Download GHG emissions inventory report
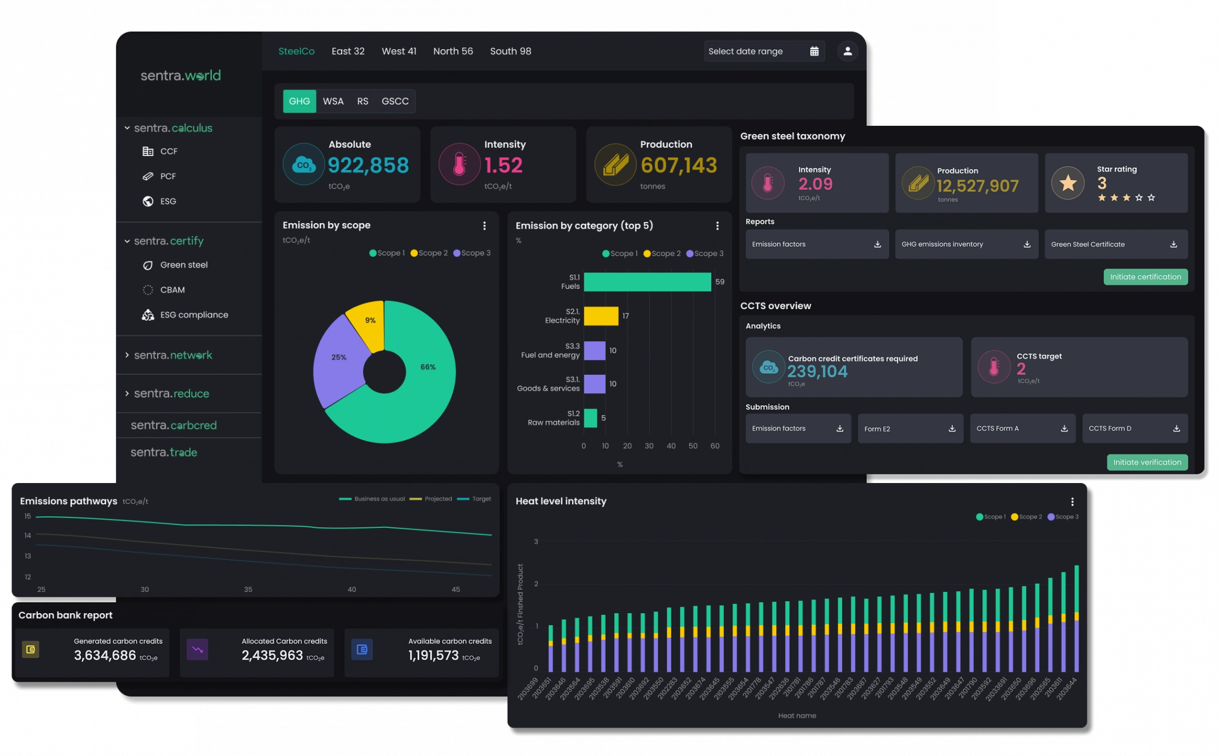Image resolution: width=1221 pixels, height=756 pixels. coord(1027,245)
